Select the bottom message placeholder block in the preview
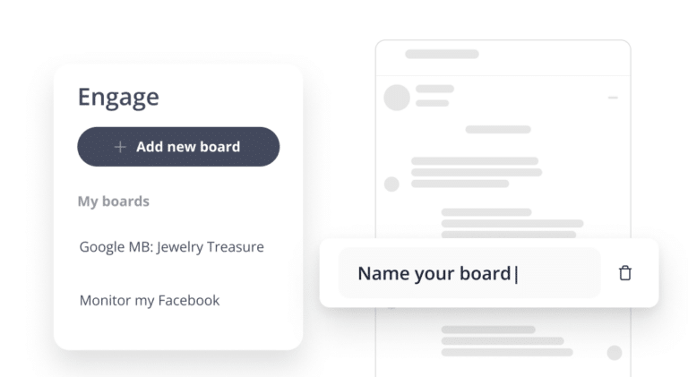The height and width of the screenshot is (377, 688). pos(507,340)
